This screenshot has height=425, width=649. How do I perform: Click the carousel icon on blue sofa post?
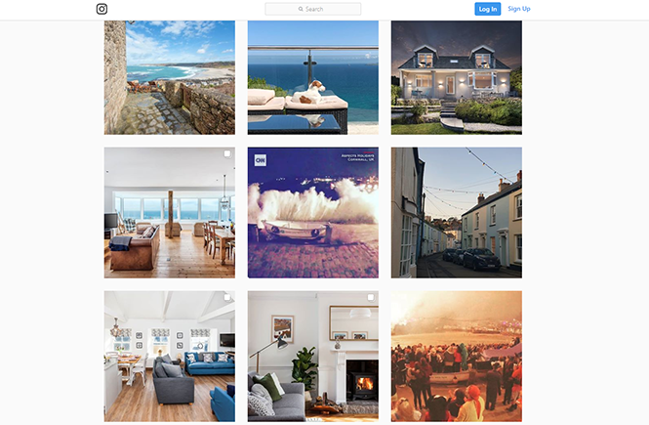coord(226,297)
